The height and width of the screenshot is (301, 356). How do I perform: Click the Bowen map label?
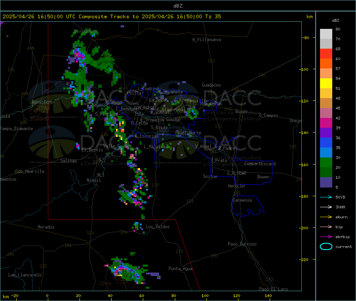[263, 177]
